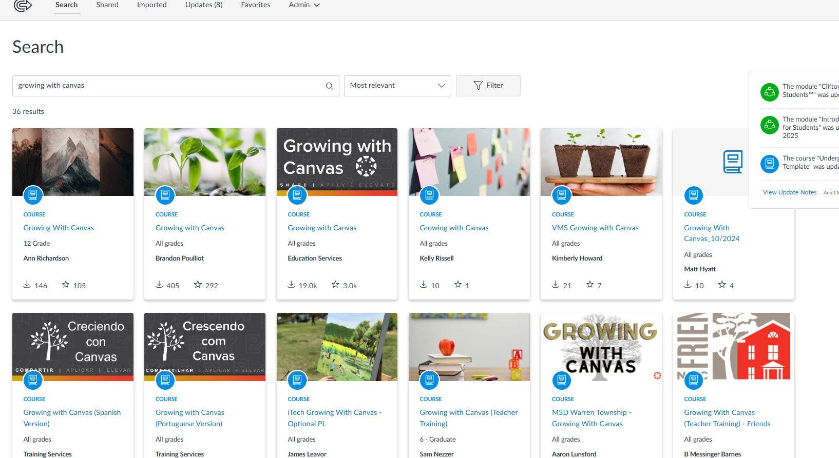The width and height of the screenshot is (839, 458).
Task: Click Creciendo con Canvas thumbnail
Action: [x=73, y=347]
